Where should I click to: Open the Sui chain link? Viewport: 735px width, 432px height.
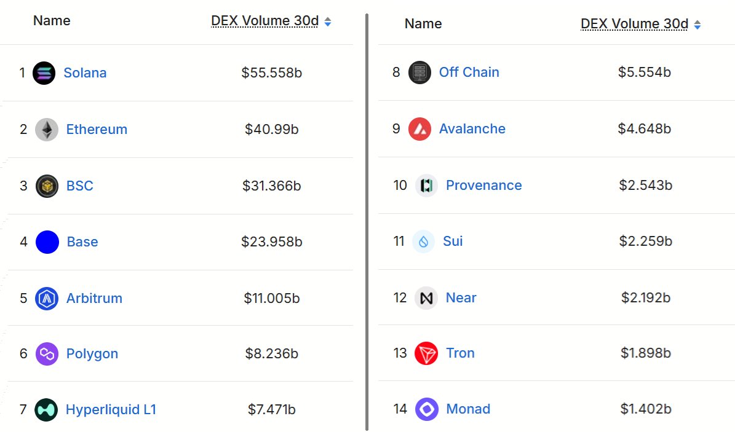(453, 242)
